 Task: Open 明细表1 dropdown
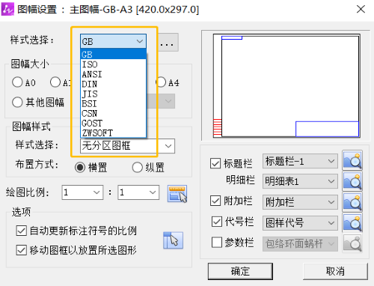(300, 181)
